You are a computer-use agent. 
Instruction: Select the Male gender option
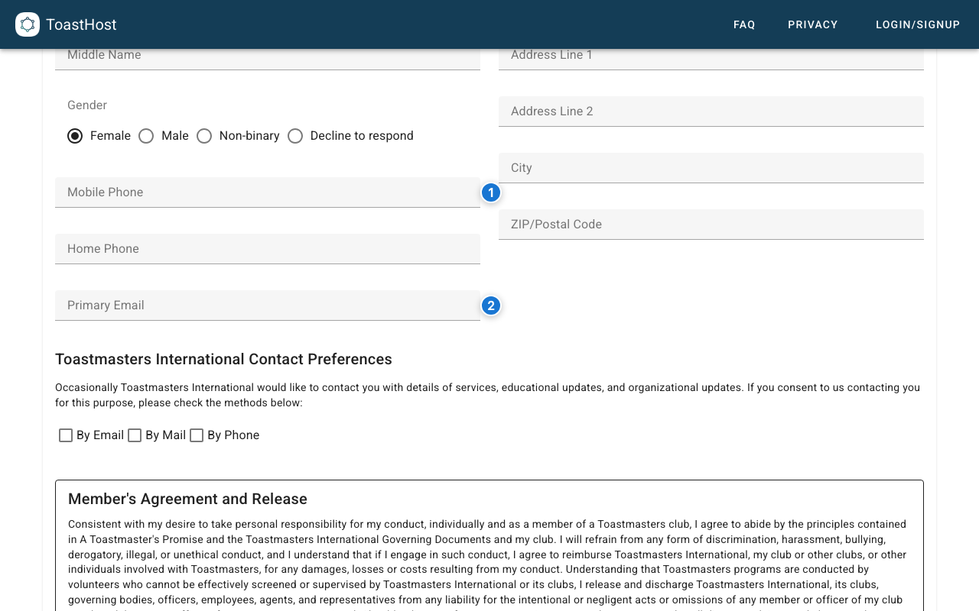[146, 136]
